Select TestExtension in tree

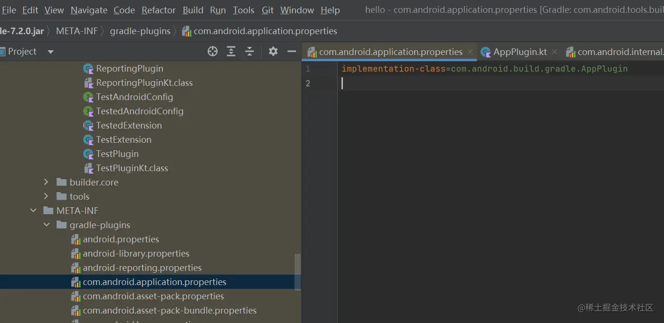[x=124, y=139]
